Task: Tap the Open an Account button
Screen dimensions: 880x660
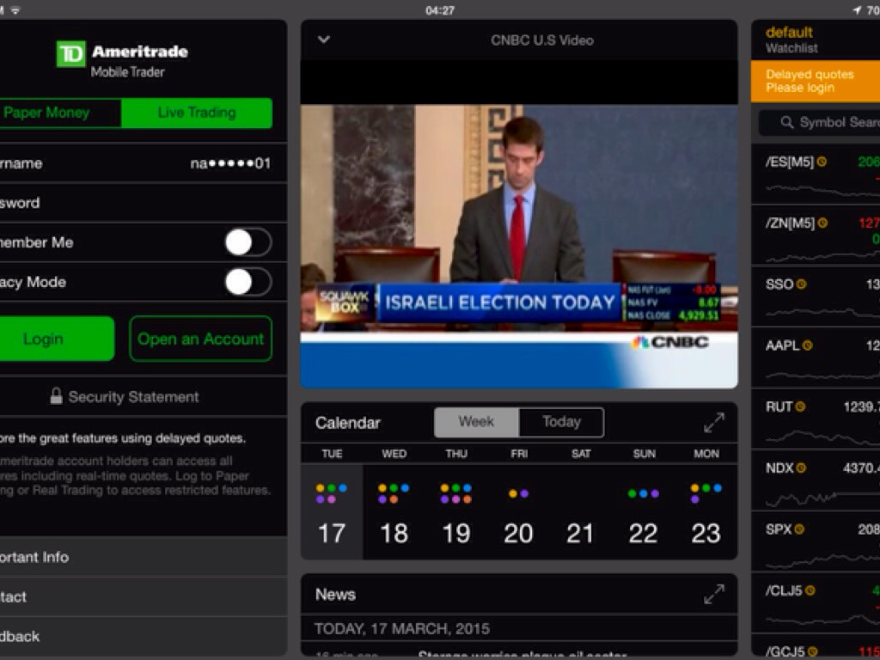Action: (200, 339)
